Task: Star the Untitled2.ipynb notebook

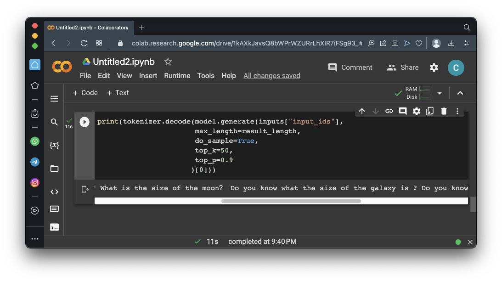Action: [168, 62]
